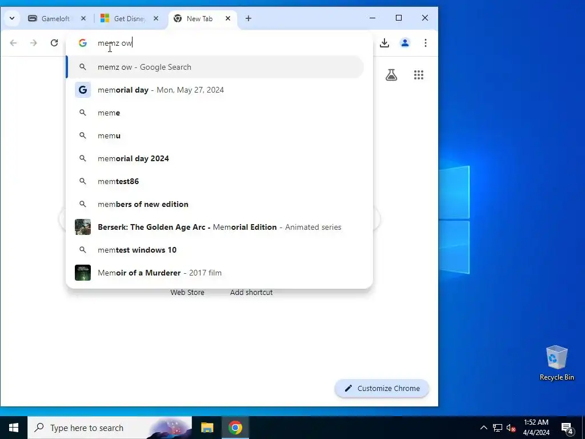
Task: Open the taskbar clock and date
Action: 536,428
